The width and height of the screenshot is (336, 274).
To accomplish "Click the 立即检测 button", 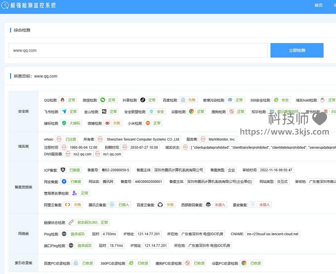I will [x=297, y=50].
